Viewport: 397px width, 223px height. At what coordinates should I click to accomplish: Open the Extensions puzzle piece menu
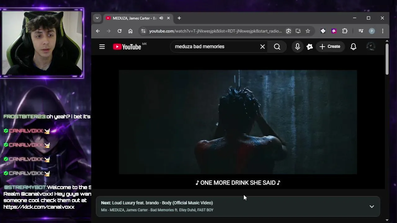click(x=345, y=31)
